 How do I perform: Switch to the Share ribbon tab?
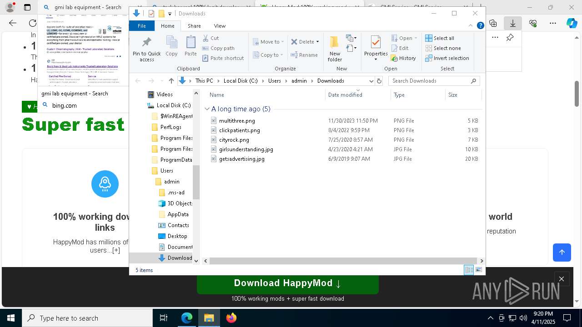194,26
